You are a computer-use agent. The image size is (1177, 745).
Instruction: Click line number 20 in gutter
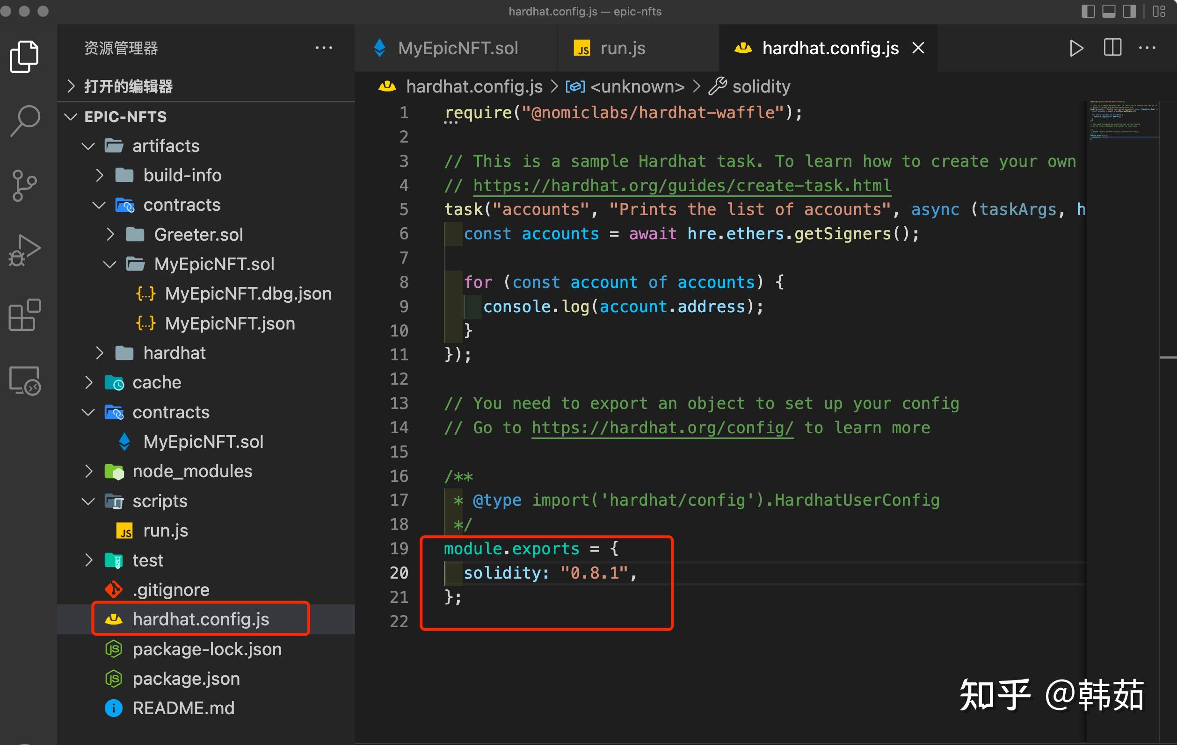[x=399, y=573]
